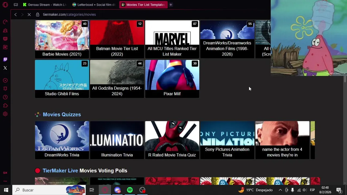This screenshot has height=195, width=347.
Task: Switch to the Gerouu Stream tab
Action: [45, 5]
